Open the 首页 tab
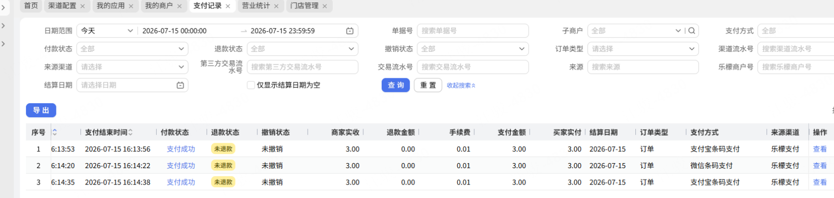Viewport: 834px width, 198px height. tap(31, 5)
